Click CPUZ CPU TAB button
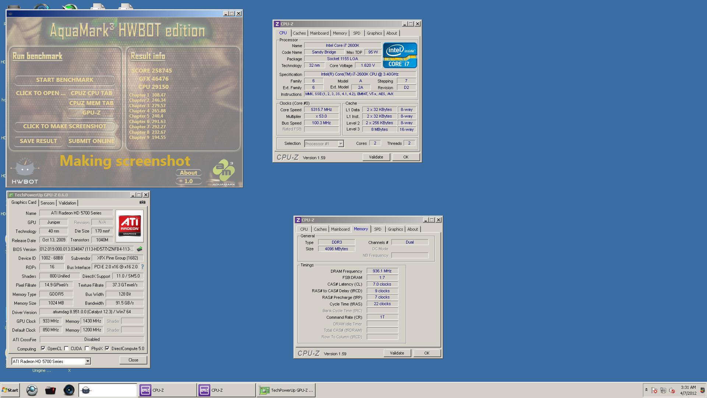The image size is (707, 398). point(91,93)
